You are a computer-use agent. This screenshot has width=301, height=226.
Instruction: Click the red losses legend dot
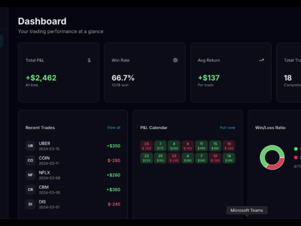tap(296, 158)
